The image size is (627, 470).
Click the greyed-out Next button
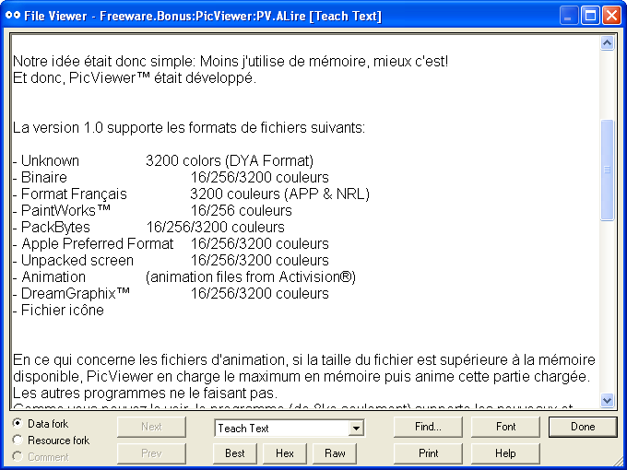151,427
